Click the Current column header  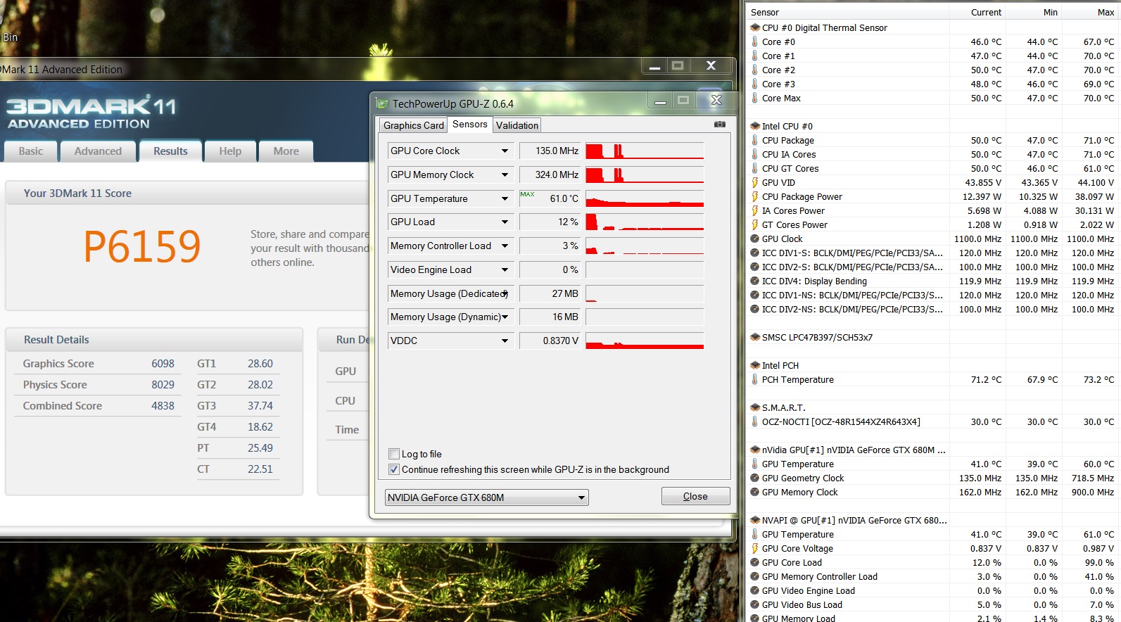tap(977, 12)
